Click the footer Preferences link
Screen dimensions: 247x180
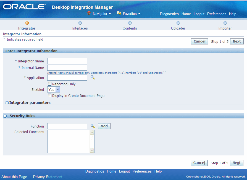click(142, 171)
